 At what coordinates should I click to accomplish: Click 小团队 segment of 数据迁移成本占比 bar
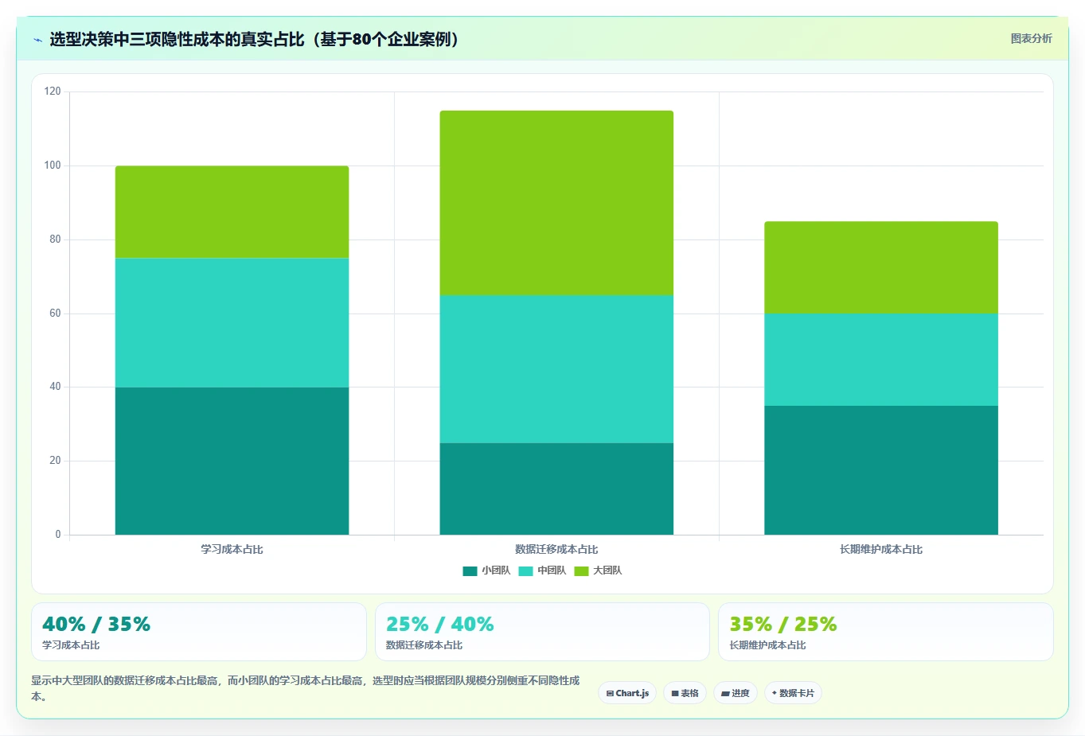coord(556,489)
